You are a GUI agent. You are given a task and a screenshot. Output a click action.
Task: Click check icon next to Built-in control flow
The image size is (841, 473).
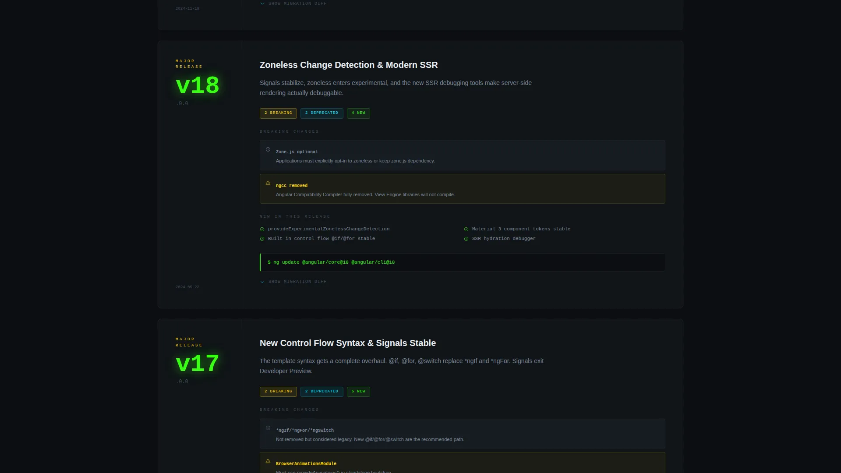(x=262, y=239)
